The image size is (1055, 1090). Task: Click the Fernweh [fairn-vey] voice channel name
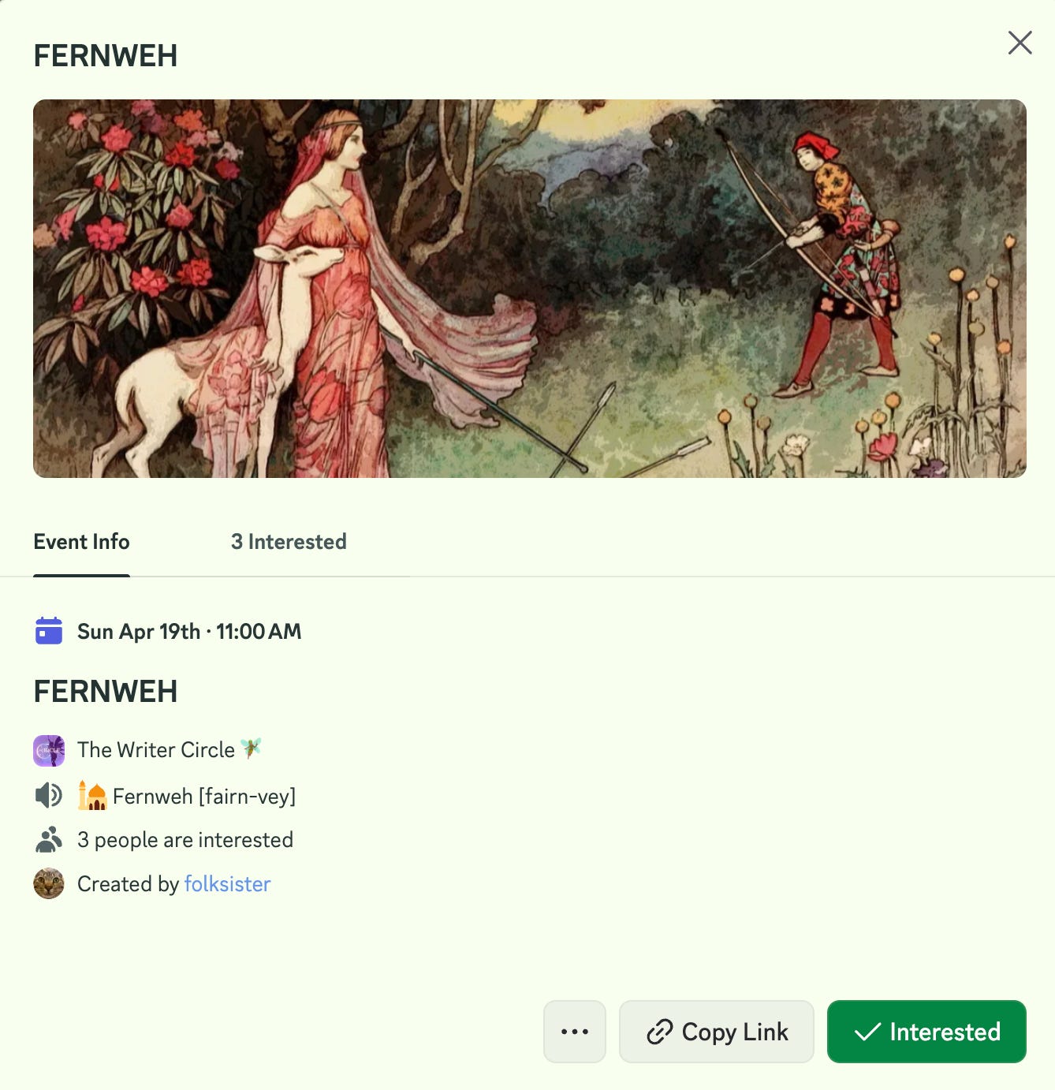pos(204,797)
